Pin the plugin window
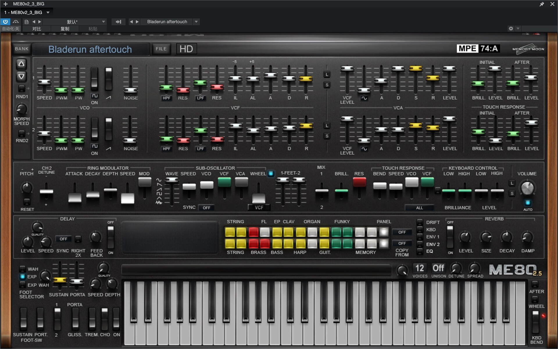Image resolution: width=558 pixels, height=349 pixels. point(541,4)
